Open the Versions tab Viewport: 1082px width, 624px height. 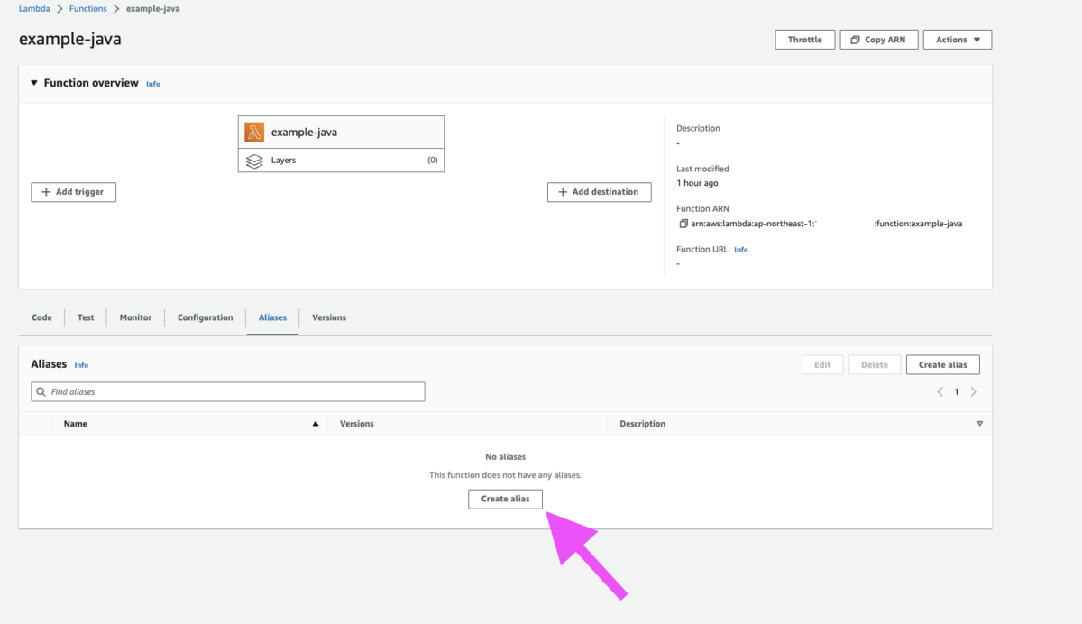[328, 317]
